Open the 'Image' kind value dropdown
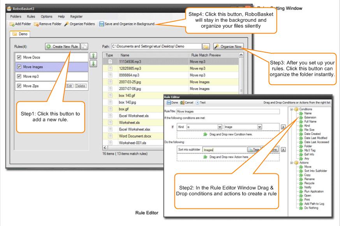Screen dimensions: 340x226 tap(259, 127)
